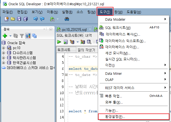Click the Autotrace icon in worksheet toolbar
Image resolution: width=171 pixels, height=122 pixels.
click(83, 42)
